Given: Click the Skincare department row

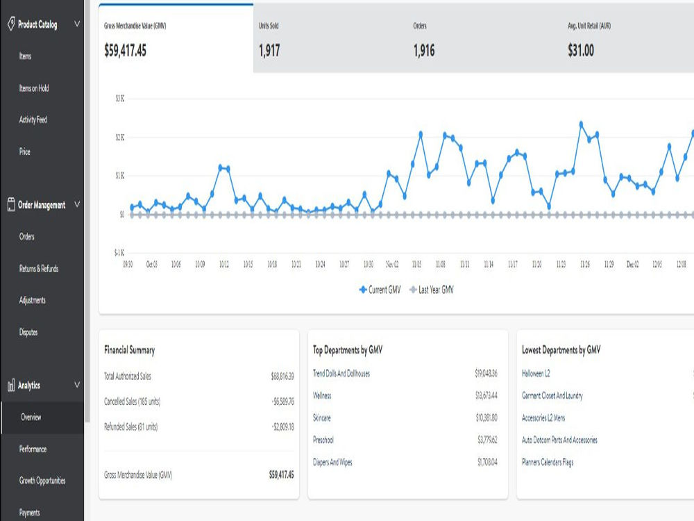Looking at the screenshot, I should [322, 417].
